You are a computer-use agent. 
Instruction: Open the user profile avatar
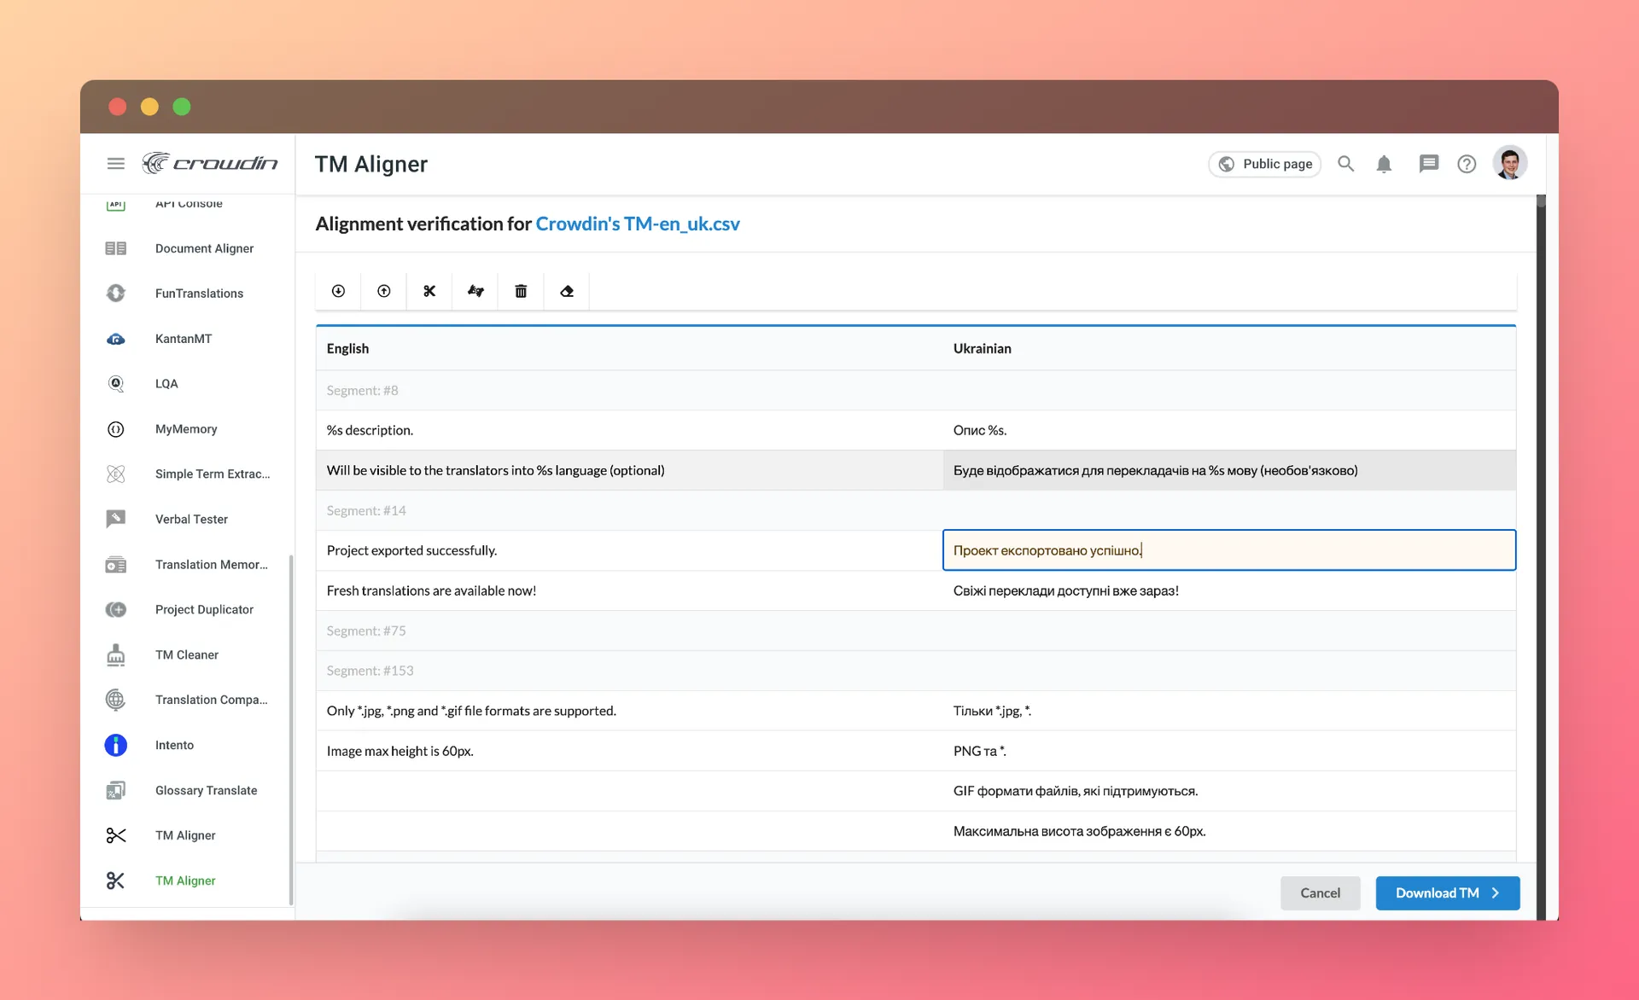tap(1509, 163)
